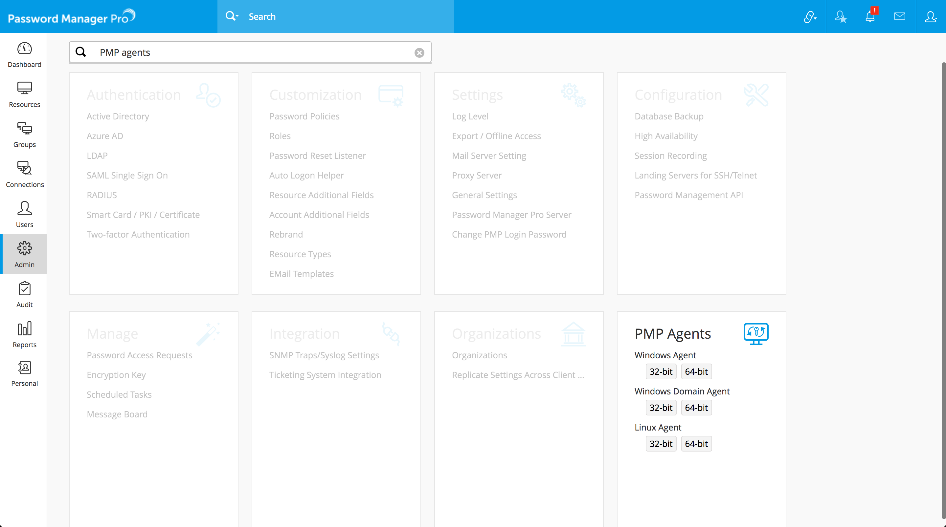The height and width of the screenshot is (527, 946).
Task: Expand the link icon dropdown in header
Action: pyautogui.click(x=810, y=17)
